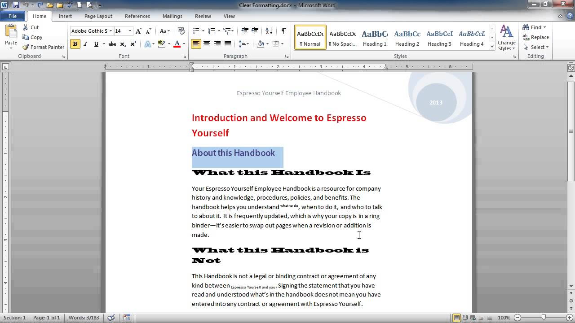Screen dimensions: 575x323
Task: Activate the Format Painter brush
Action: pyautogui.click(x=26, y=47)
